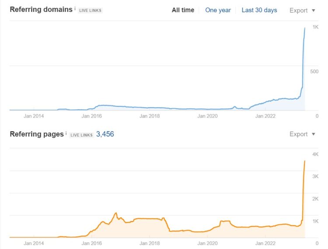Click Jan 2014 label under domains chart
Screen dimensions: 328x249
pyautogui.click(x=34, y=116)
